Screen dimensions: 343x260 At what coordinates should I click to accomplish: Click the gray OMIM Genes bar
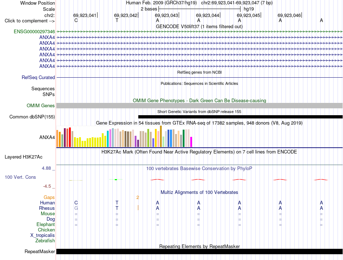[x=200, y=106]
